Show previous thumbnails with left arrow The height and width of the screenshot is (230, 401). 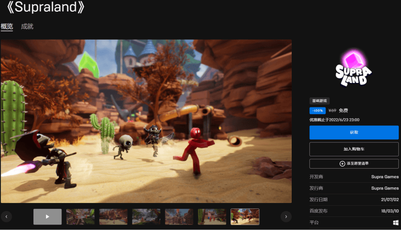(6, 216)
